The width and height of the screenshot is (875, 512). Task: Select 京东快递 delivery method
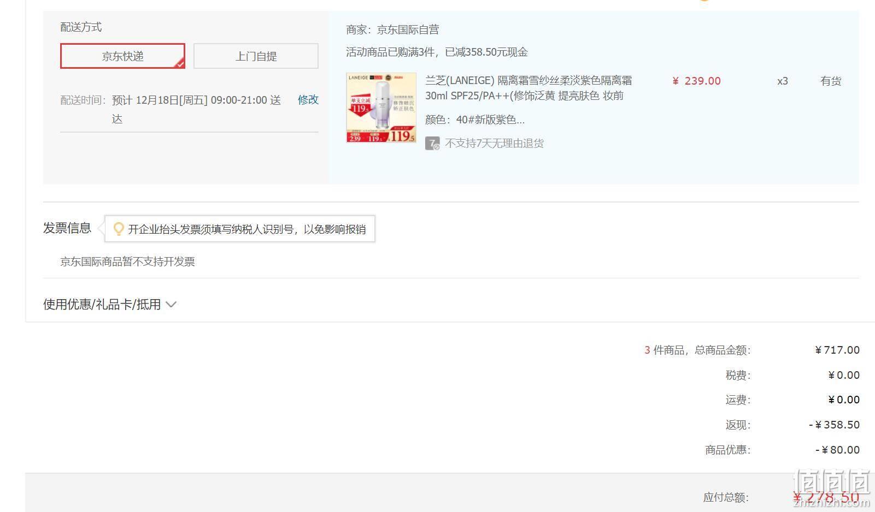pyautogui.click(x=122, y=56)
